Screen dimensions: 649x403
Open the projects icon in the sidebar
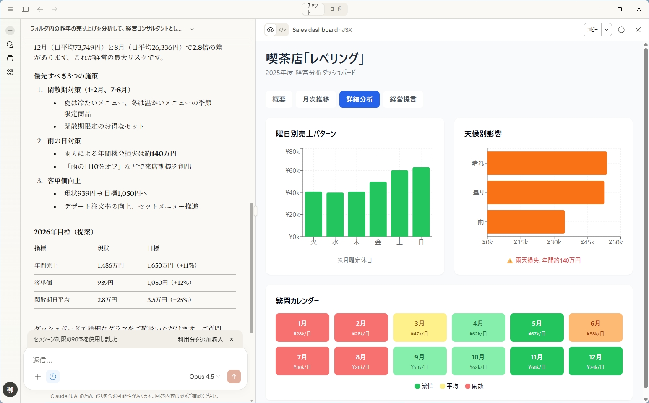tap(9, 58)
